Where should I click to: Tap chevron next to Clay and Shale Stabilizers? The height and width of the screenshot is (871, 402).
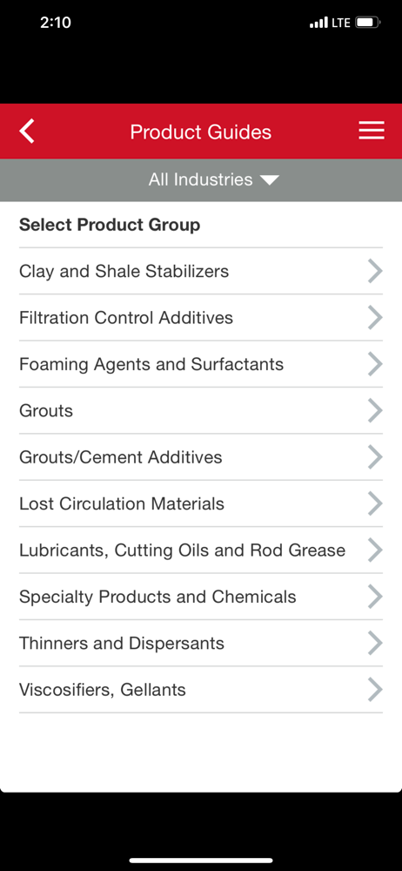pos(375,271)
